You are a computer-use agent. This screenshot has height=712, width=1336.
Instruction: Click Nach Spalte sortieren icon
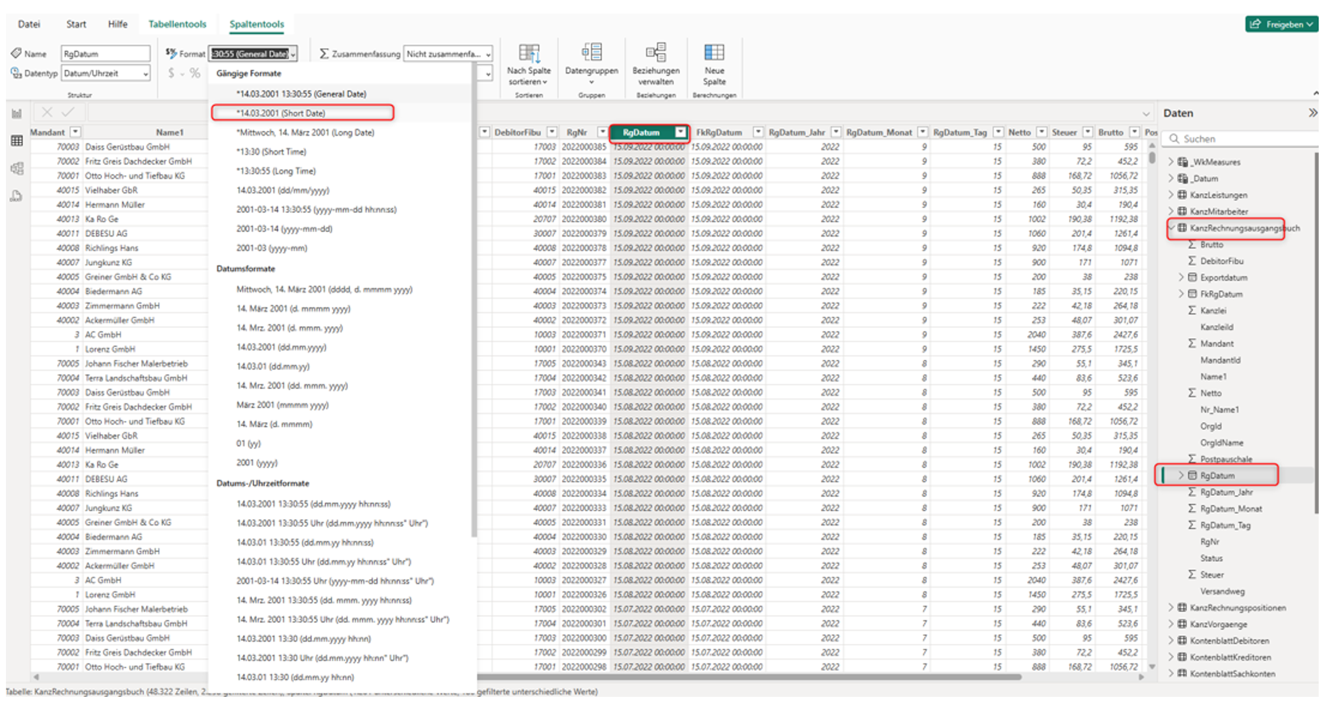[529, 53]
